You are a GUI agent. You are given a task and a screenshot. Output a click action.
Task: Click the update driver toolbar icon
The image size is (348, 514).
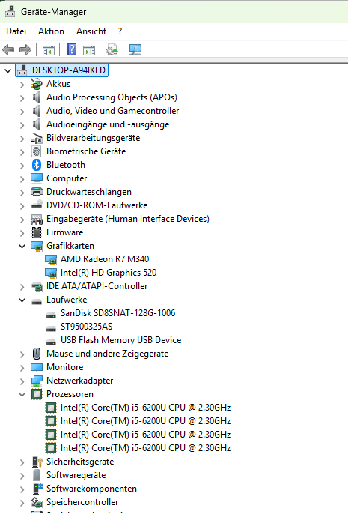pyautogui.click(x=112, y=49)
